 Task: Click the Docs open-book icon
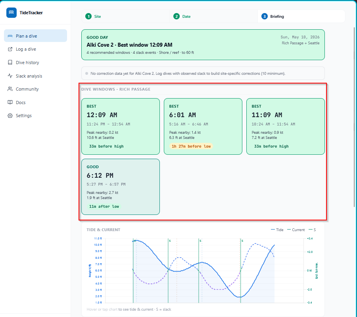pos(10,103)
